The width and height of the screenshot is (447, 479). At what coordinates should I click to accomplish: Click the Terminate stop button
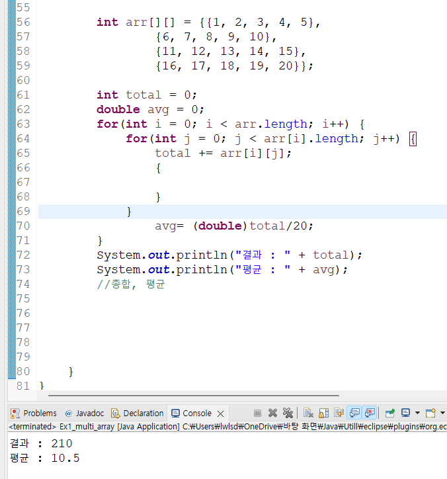point(257,414)
